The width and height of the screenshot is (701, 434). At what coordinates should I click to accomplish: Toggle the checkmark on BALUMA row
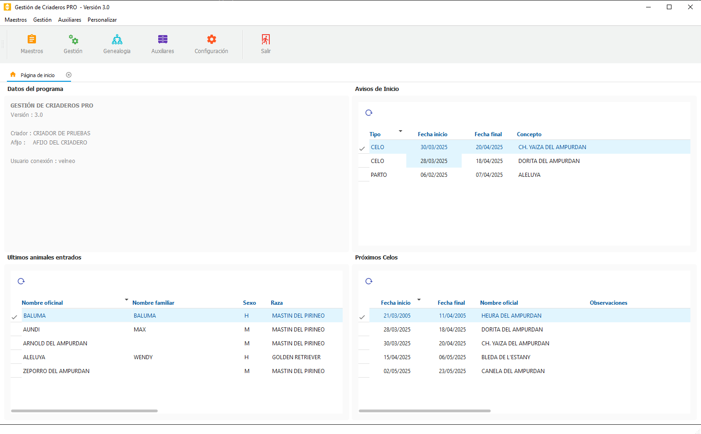15,317
